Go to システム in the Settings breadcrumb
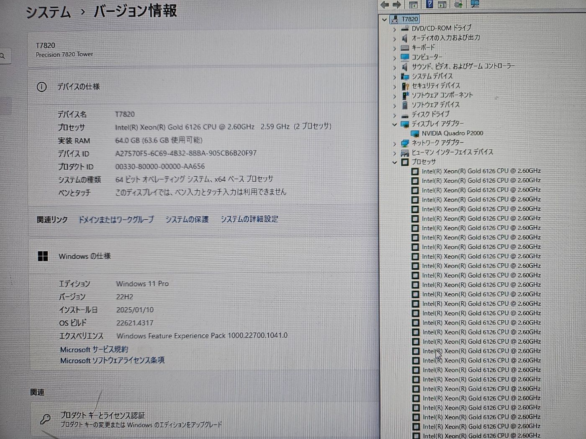This screenshot has width=586, height=439. pos(49,12)
